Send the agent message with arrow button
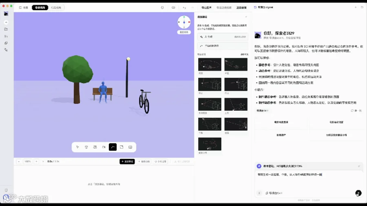 (x=358, y=193)
